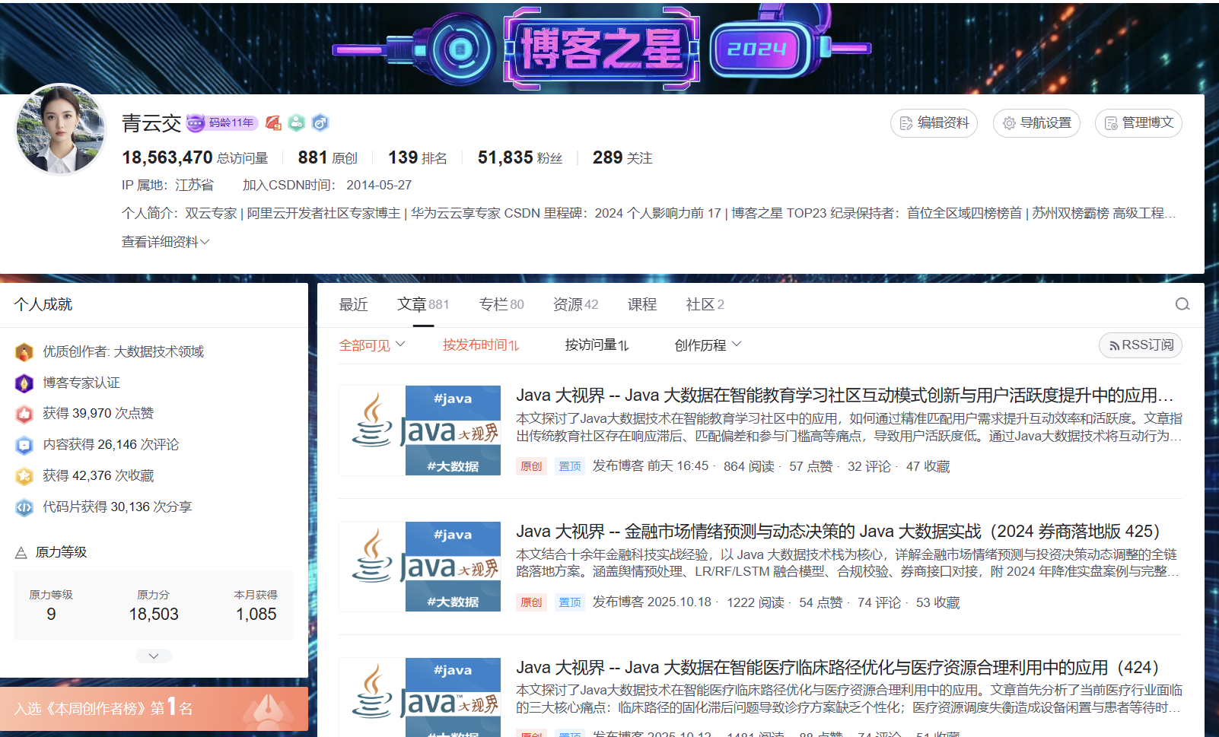Open article about 智能教育学习社区互动模式创新
This screenshot has height=737, width=1219.
[x=845, y=396]
